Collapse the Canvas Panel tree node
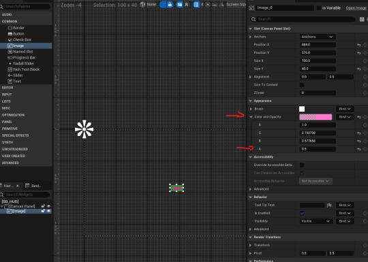This screenshot has width=368, height=262. [x=2, y=206]
